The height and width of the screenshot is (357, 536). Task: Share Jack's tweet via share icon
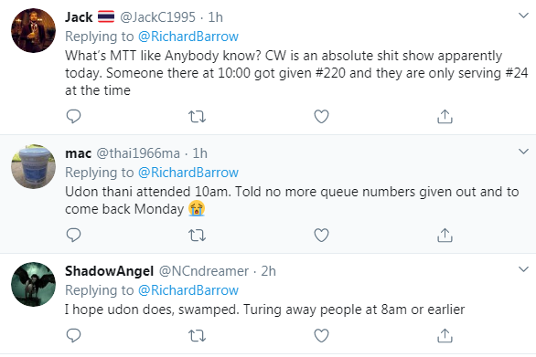coord(445,117)
